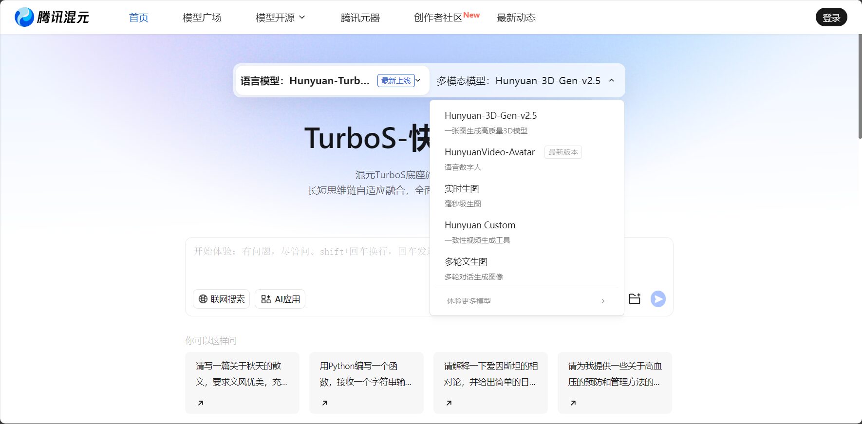862x424 pixels.
Task: Visit 创作者社区 in top nav
Action: pos(438,18)
